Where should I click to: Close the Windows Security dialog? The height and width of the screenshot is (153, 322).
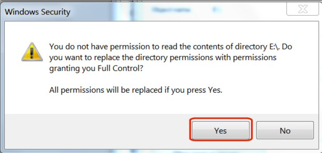(x=303, y=10)
